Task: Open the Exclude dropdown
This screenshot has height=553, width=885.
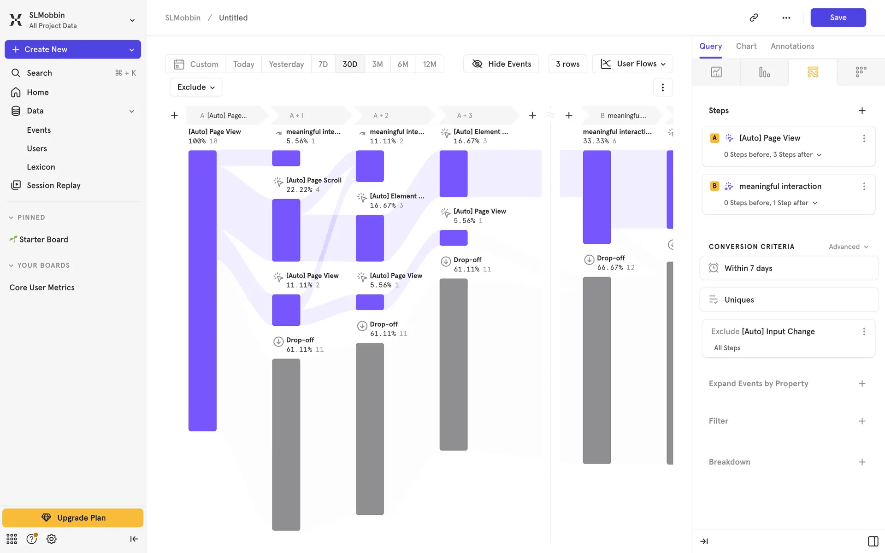Action: pyautogui.click(x=196, y=87)
